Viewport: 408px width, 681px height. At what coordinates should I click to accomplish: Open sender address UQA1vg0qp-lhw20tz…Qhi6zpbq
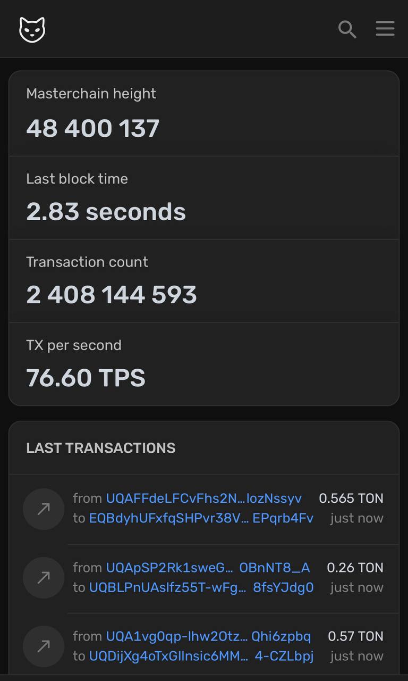209,636
